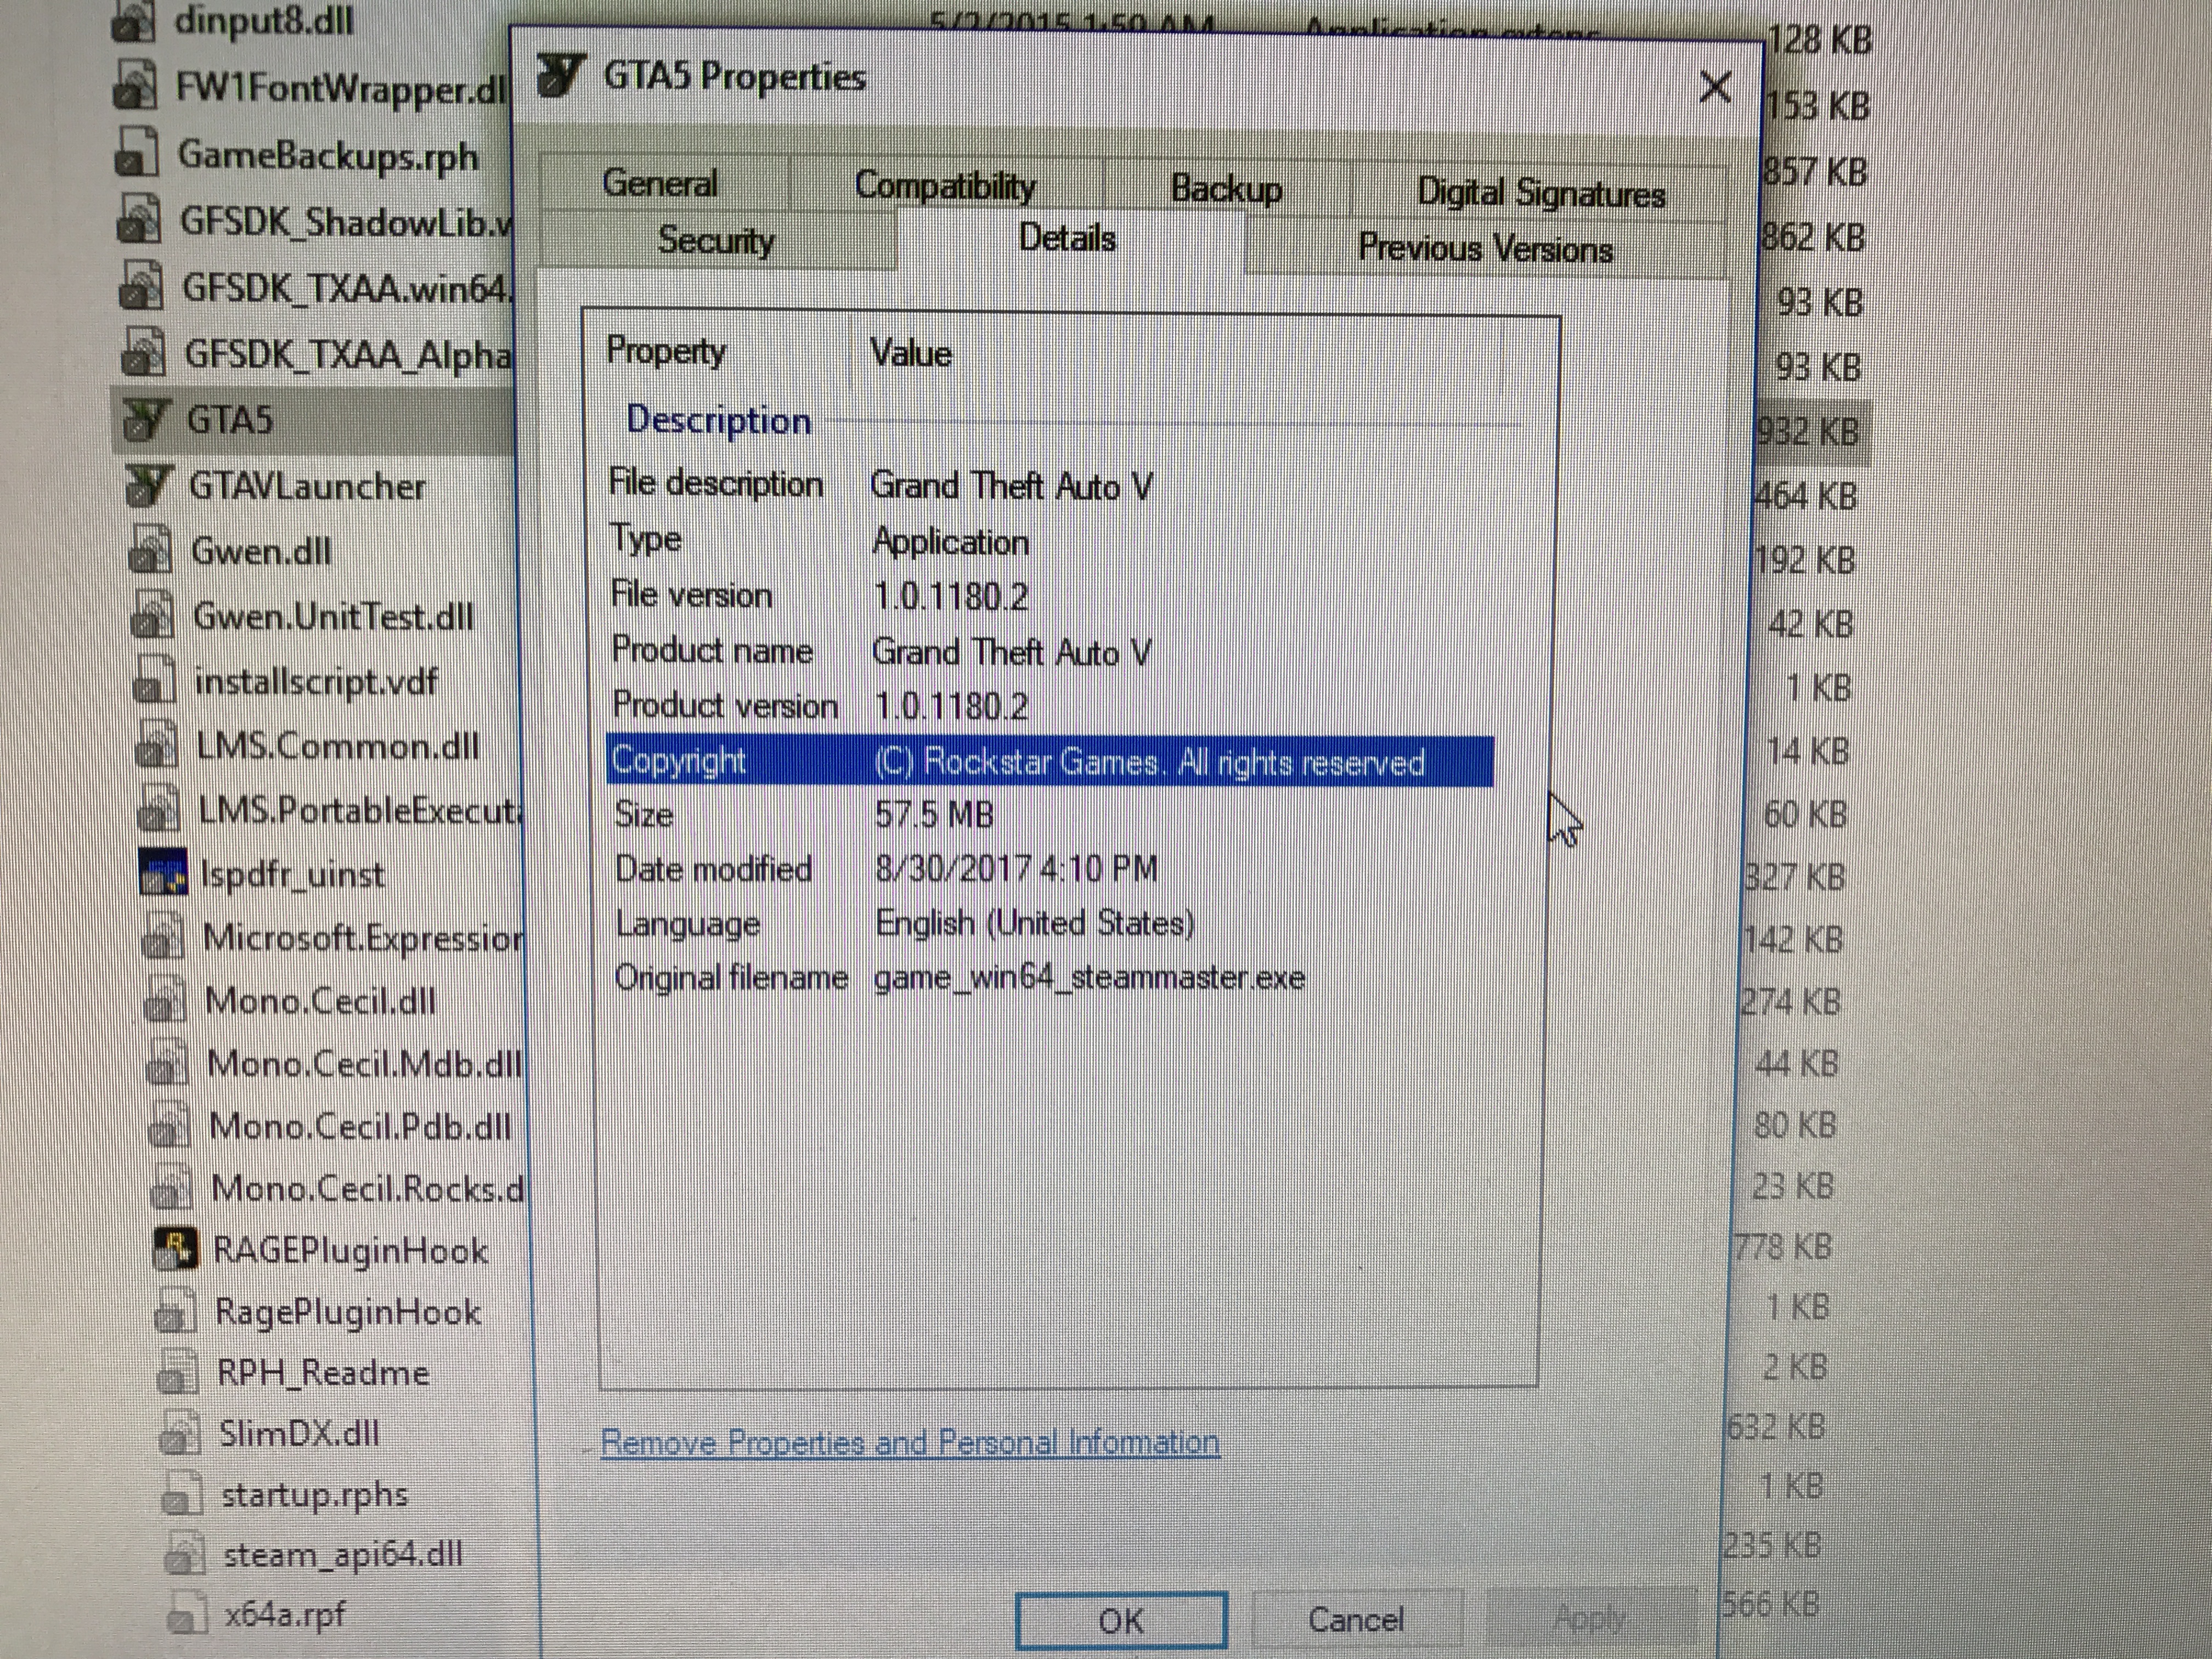Click Remove Properties and Personal Information link
The width and height of the screenshot is (2212, 1659).
910,1442
